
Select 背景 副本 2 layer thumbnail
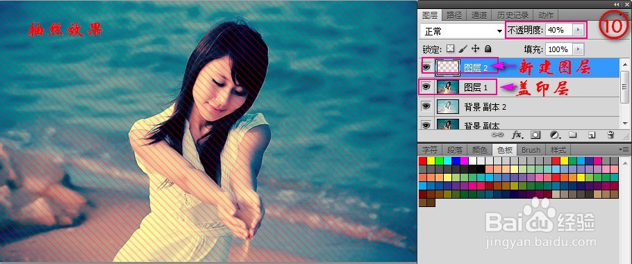coord(448,107)
